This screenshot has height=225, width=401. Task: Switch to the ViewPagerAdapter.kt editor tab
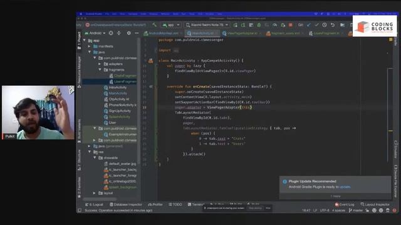[241, 33]
